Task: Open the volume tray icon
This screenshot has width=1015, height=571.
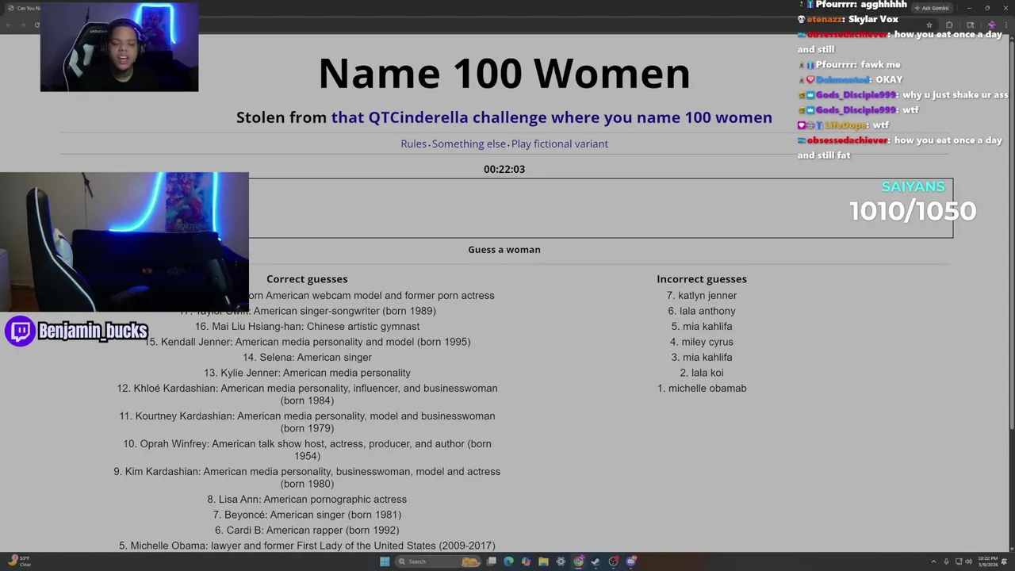Action: (967, 561)
